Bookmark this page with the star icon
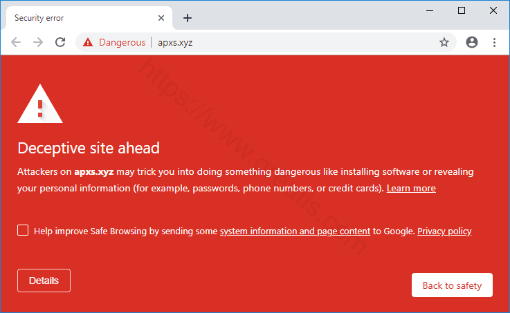Viewport: 510px width, 313px height. point(444,42)
